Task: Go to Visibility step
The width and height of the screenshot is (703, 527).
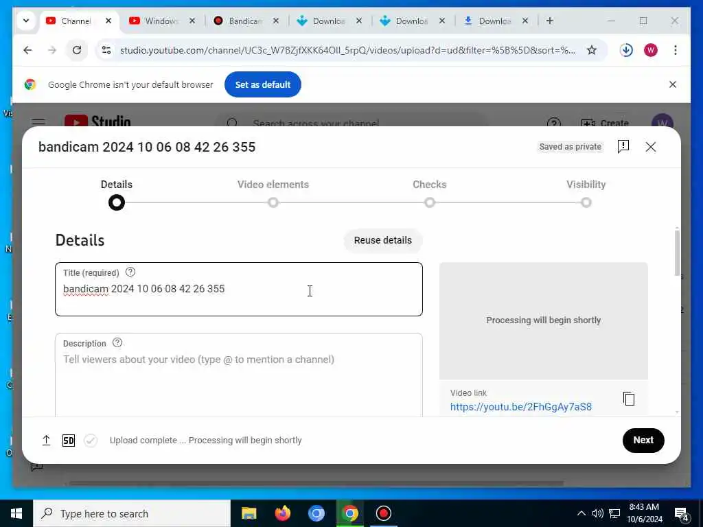Action: tap(586, 194)
